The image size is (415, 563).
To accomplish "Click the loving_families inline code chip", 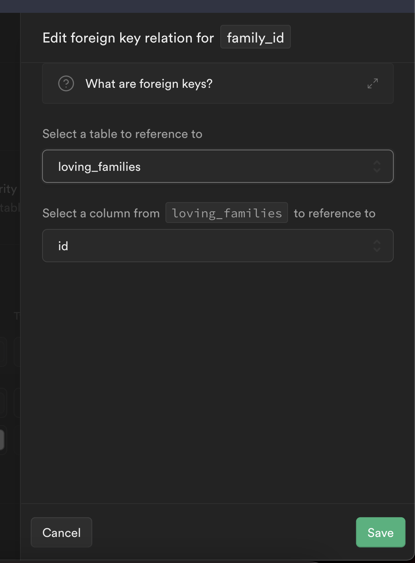I will pos(226,213).
